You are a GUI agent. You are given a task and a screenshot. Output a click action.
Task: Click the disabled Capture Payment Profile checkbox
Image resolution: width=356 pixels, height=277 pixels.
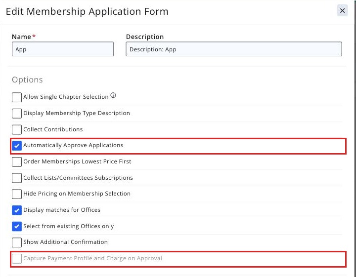point(17,258)
